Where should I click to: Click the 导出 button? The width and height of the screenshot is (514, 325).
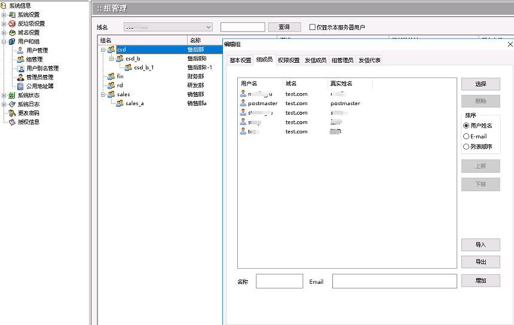[481, 262]
